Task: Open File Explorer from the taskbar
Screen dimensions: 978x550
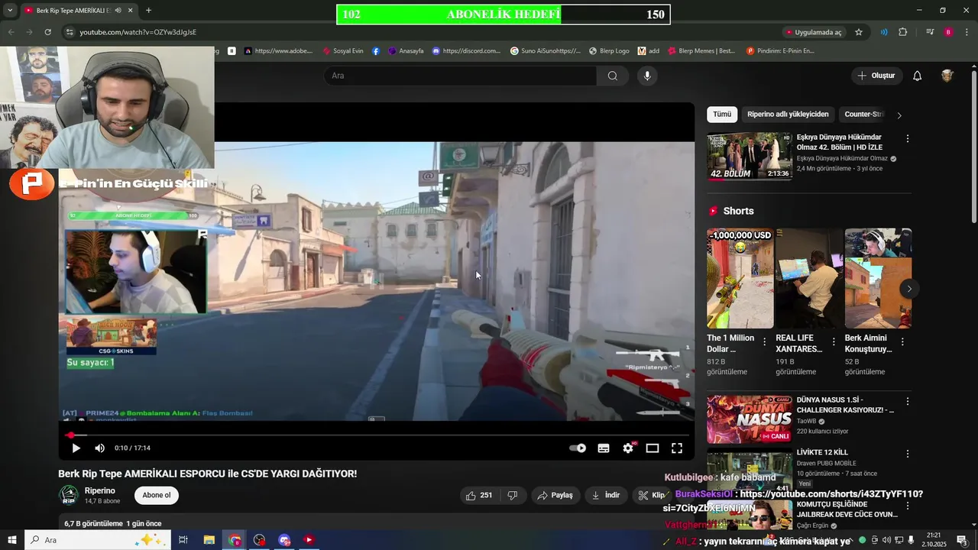Action: [209, 540]
